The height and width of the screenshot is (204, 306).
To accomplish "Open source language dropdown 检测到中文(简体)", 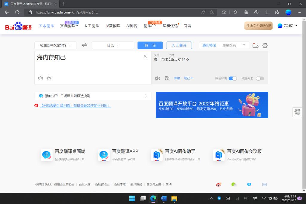I will click(55, 45).
